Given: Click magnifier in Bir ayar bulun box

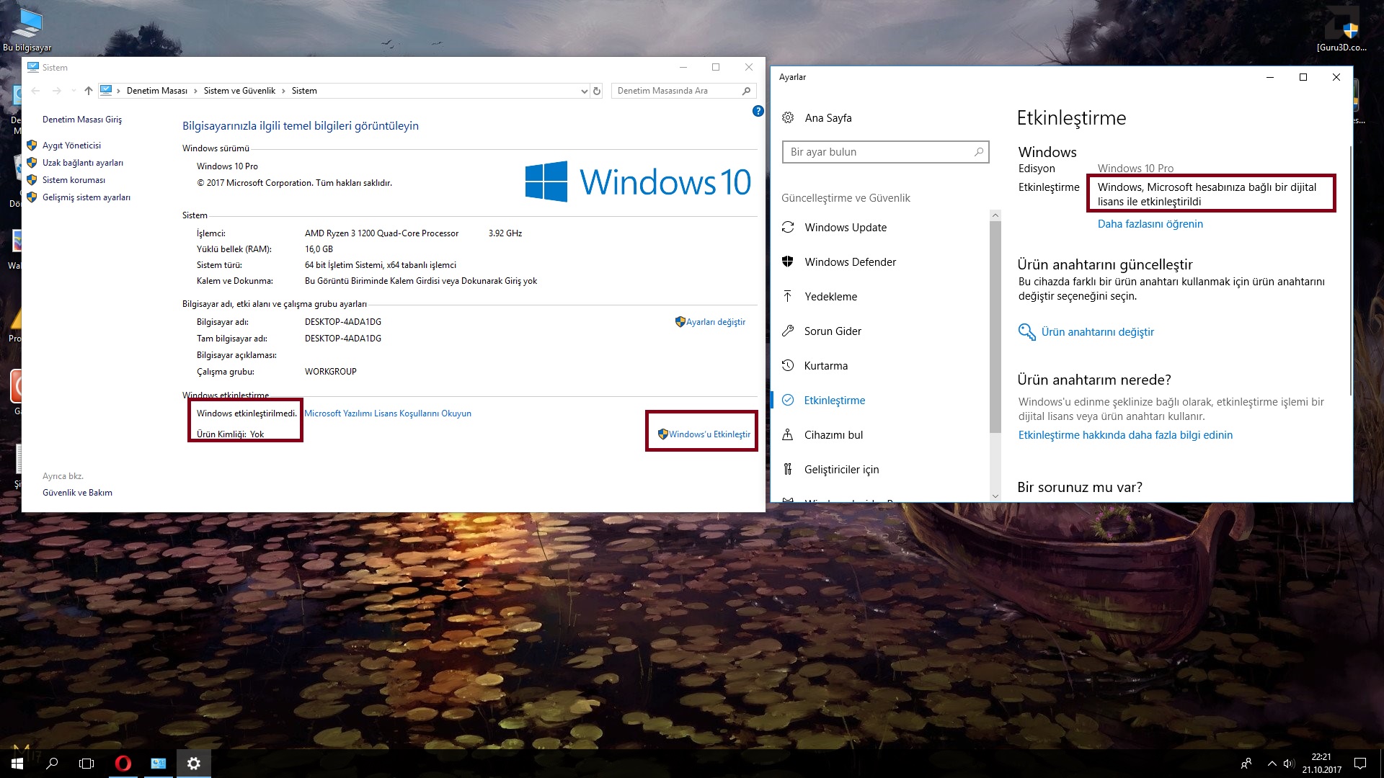Looking at the screenshot, I should [x=979, y=152].
